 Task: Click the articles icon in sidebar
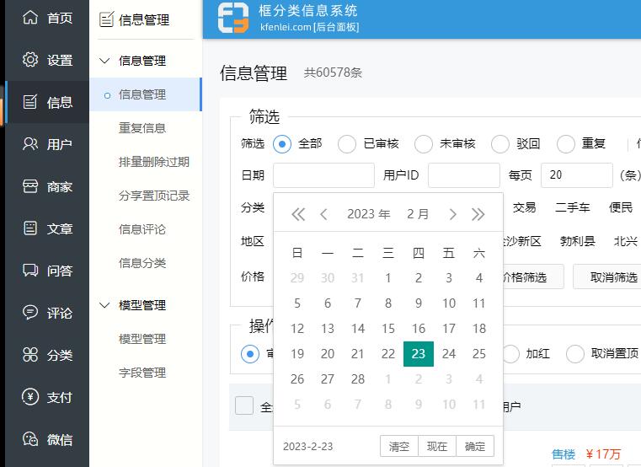pos(30,228)
